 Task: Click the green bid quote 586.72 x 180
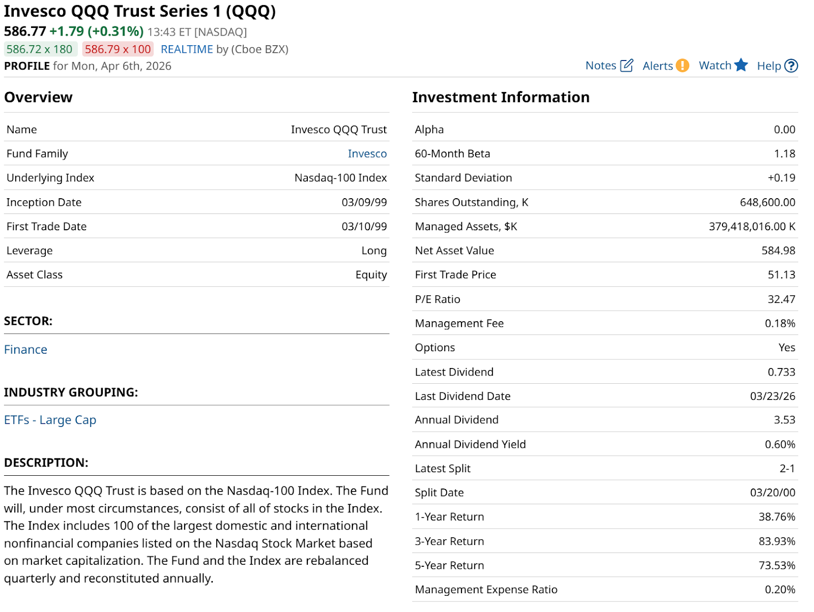[40, 49]
